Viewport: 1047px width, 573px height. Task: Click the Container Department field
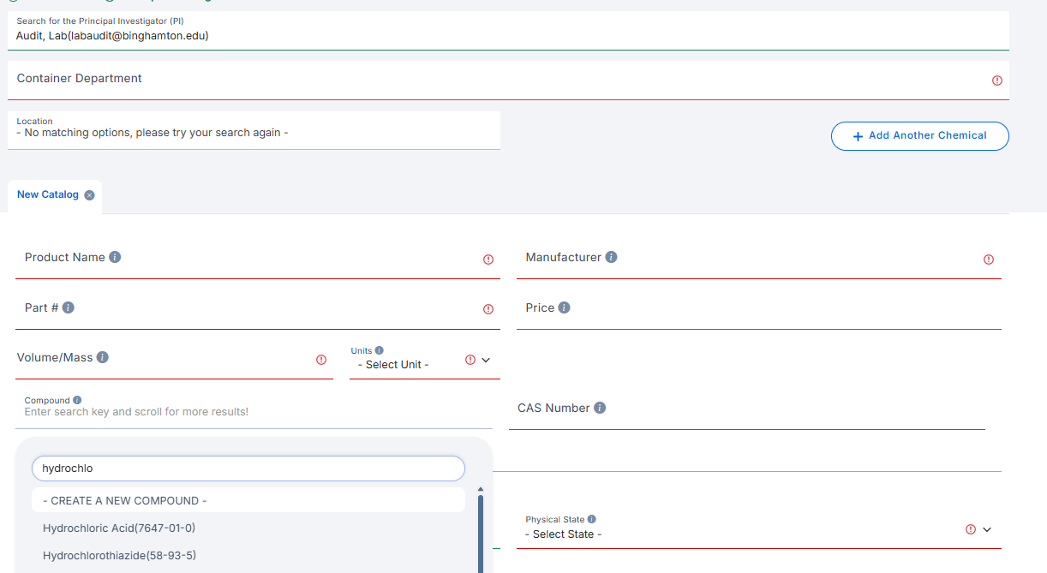click(x=508, y=80)
